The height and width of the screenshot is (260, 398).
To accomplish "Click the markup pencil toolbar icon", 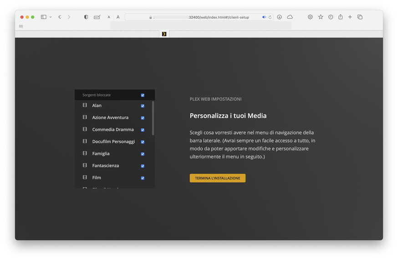I will (97, 17).
